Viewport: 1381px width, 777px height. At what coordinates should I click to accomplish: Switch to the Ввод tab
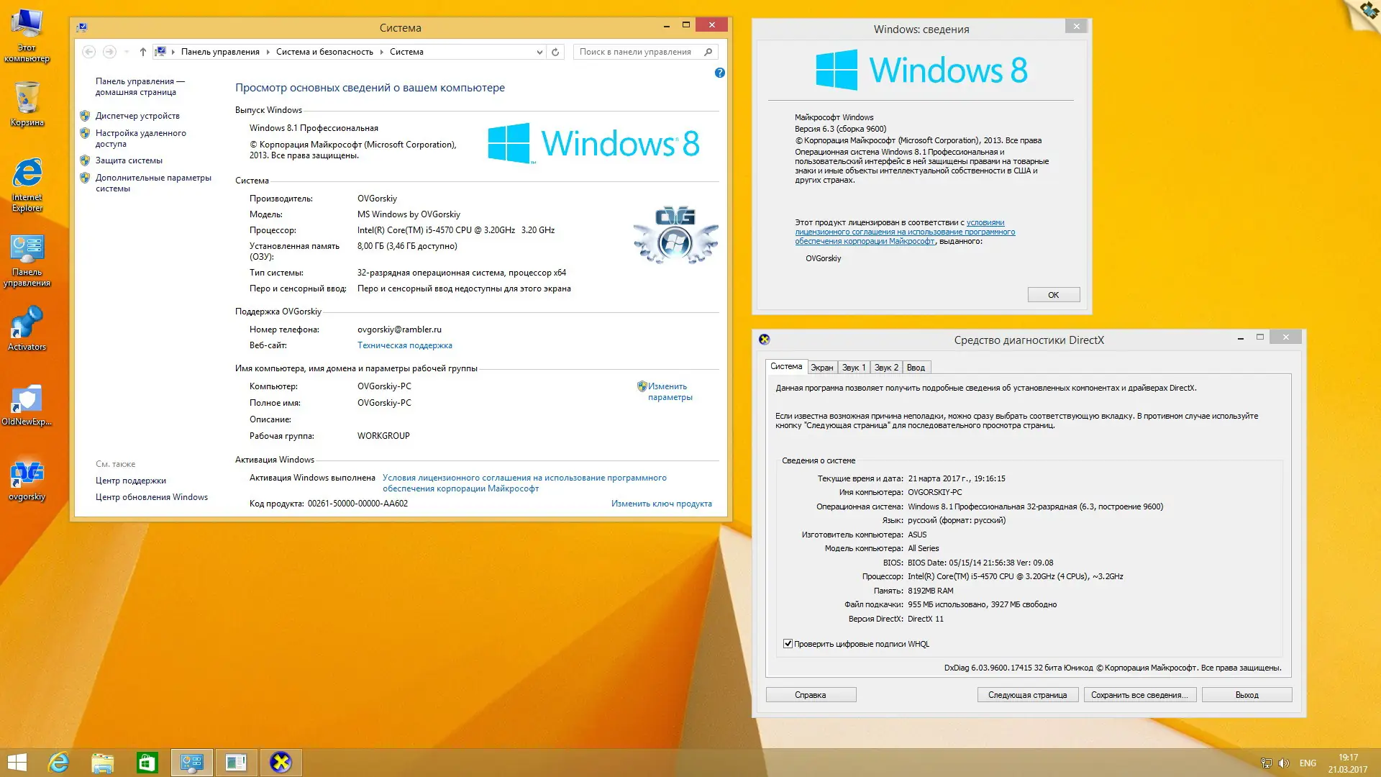click(x=916, y=368)
